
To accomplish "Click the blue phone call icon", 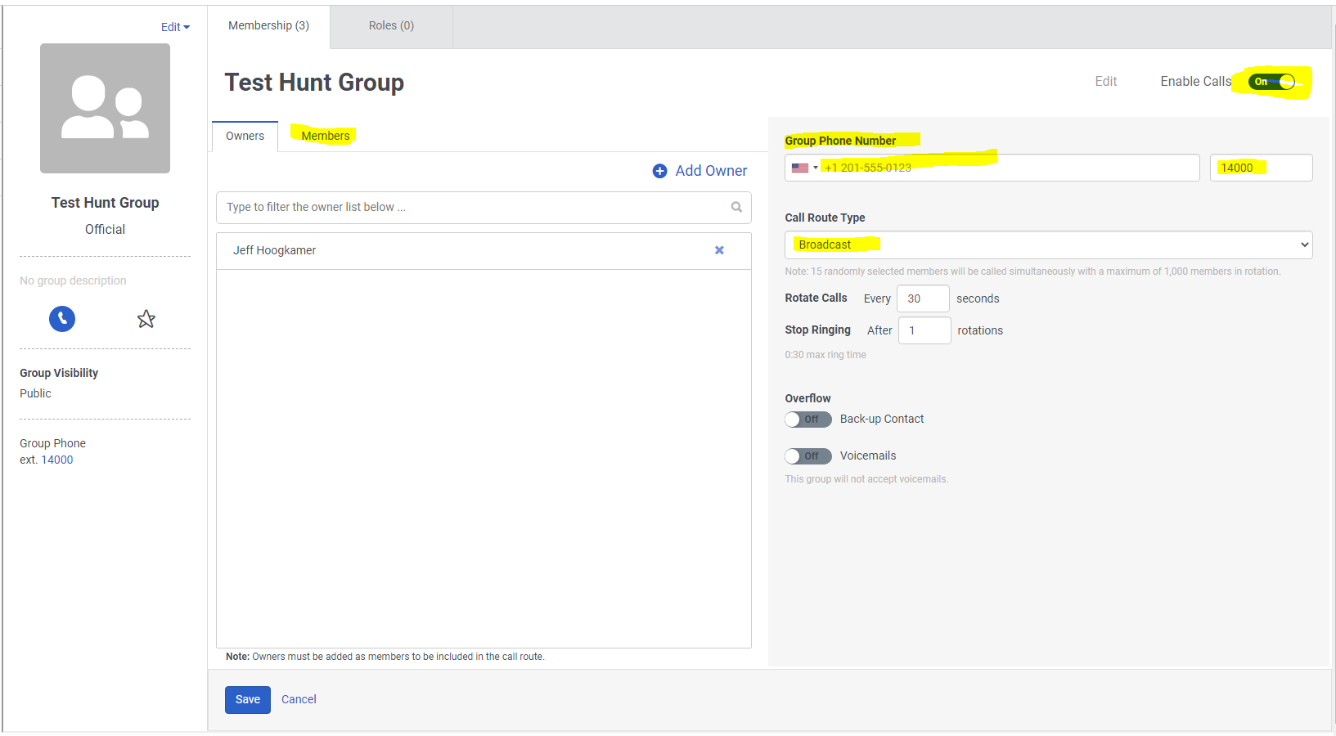I will 62,319.
